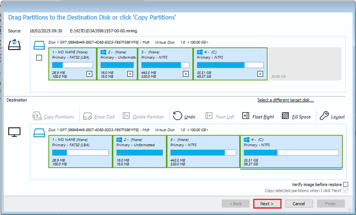Image resolution: width=356 pixels, height=215 pixels.
Task: Select destination partition 4 (C:) block
Action: point(290,152)
